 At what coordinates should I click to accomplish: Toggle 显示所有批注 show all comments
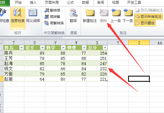[x=148, y=17]
